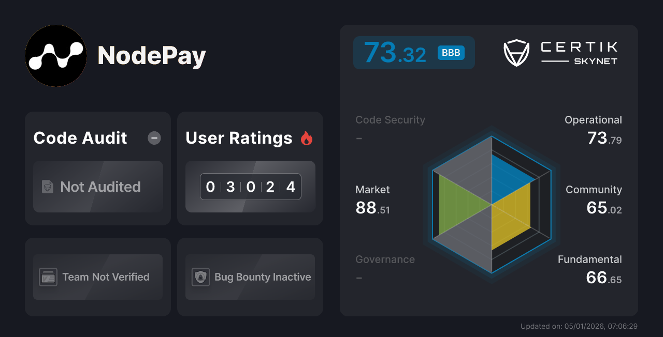663x337 pixels.
Task: Click the fire icon next to User Ratings
Action: [306, 137]
